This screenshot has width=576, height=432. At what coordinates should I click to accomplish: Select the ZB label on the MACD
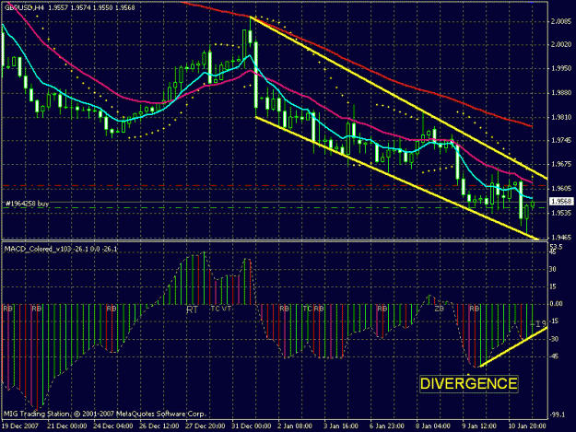click(x=439, y=309)
